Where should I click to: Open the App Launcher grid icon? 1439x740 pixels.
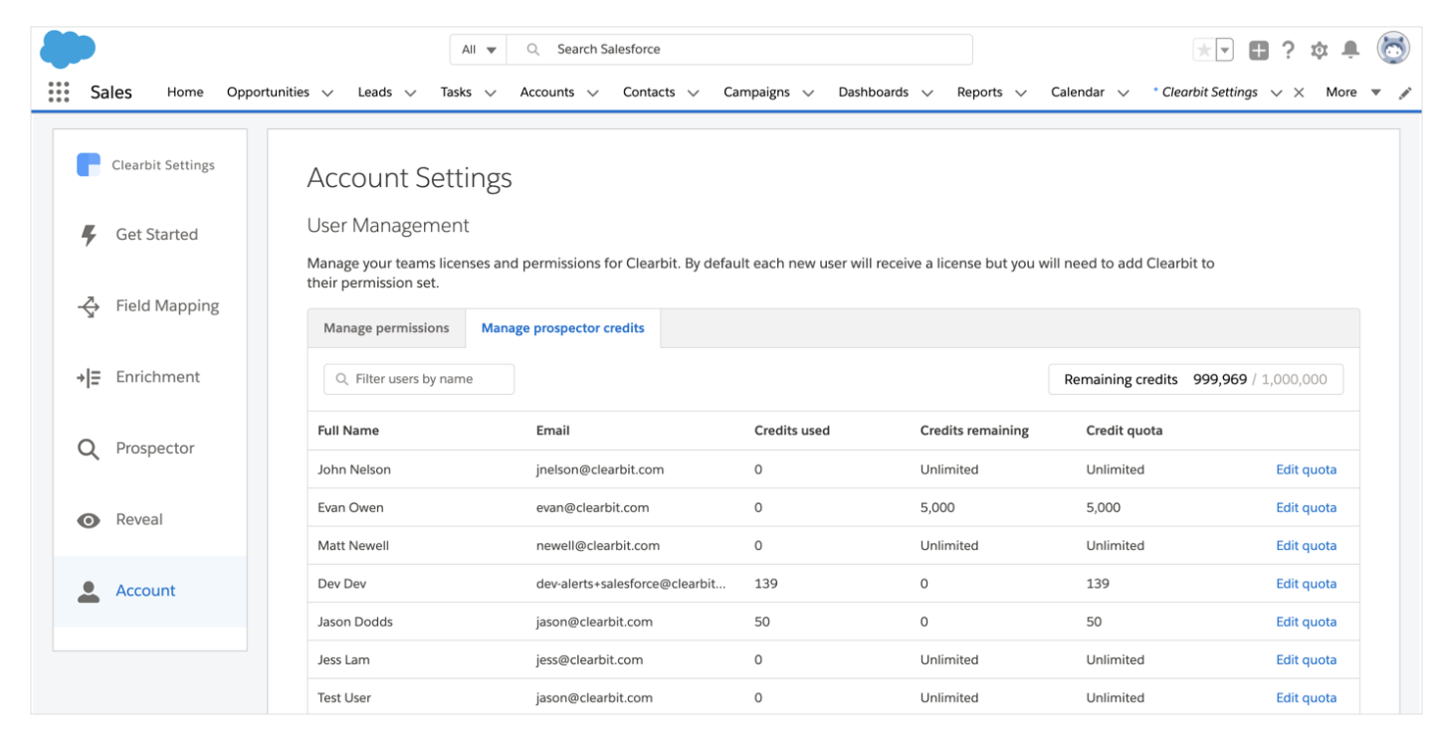pyautogui.click(x=59, y=92)
